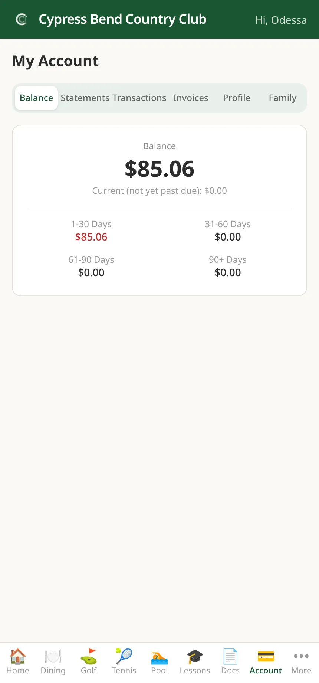Image resolution: width=319 pixels, height=683 pixels.
Task: Open the Pool swimmer icon
Action: [159, 657]
